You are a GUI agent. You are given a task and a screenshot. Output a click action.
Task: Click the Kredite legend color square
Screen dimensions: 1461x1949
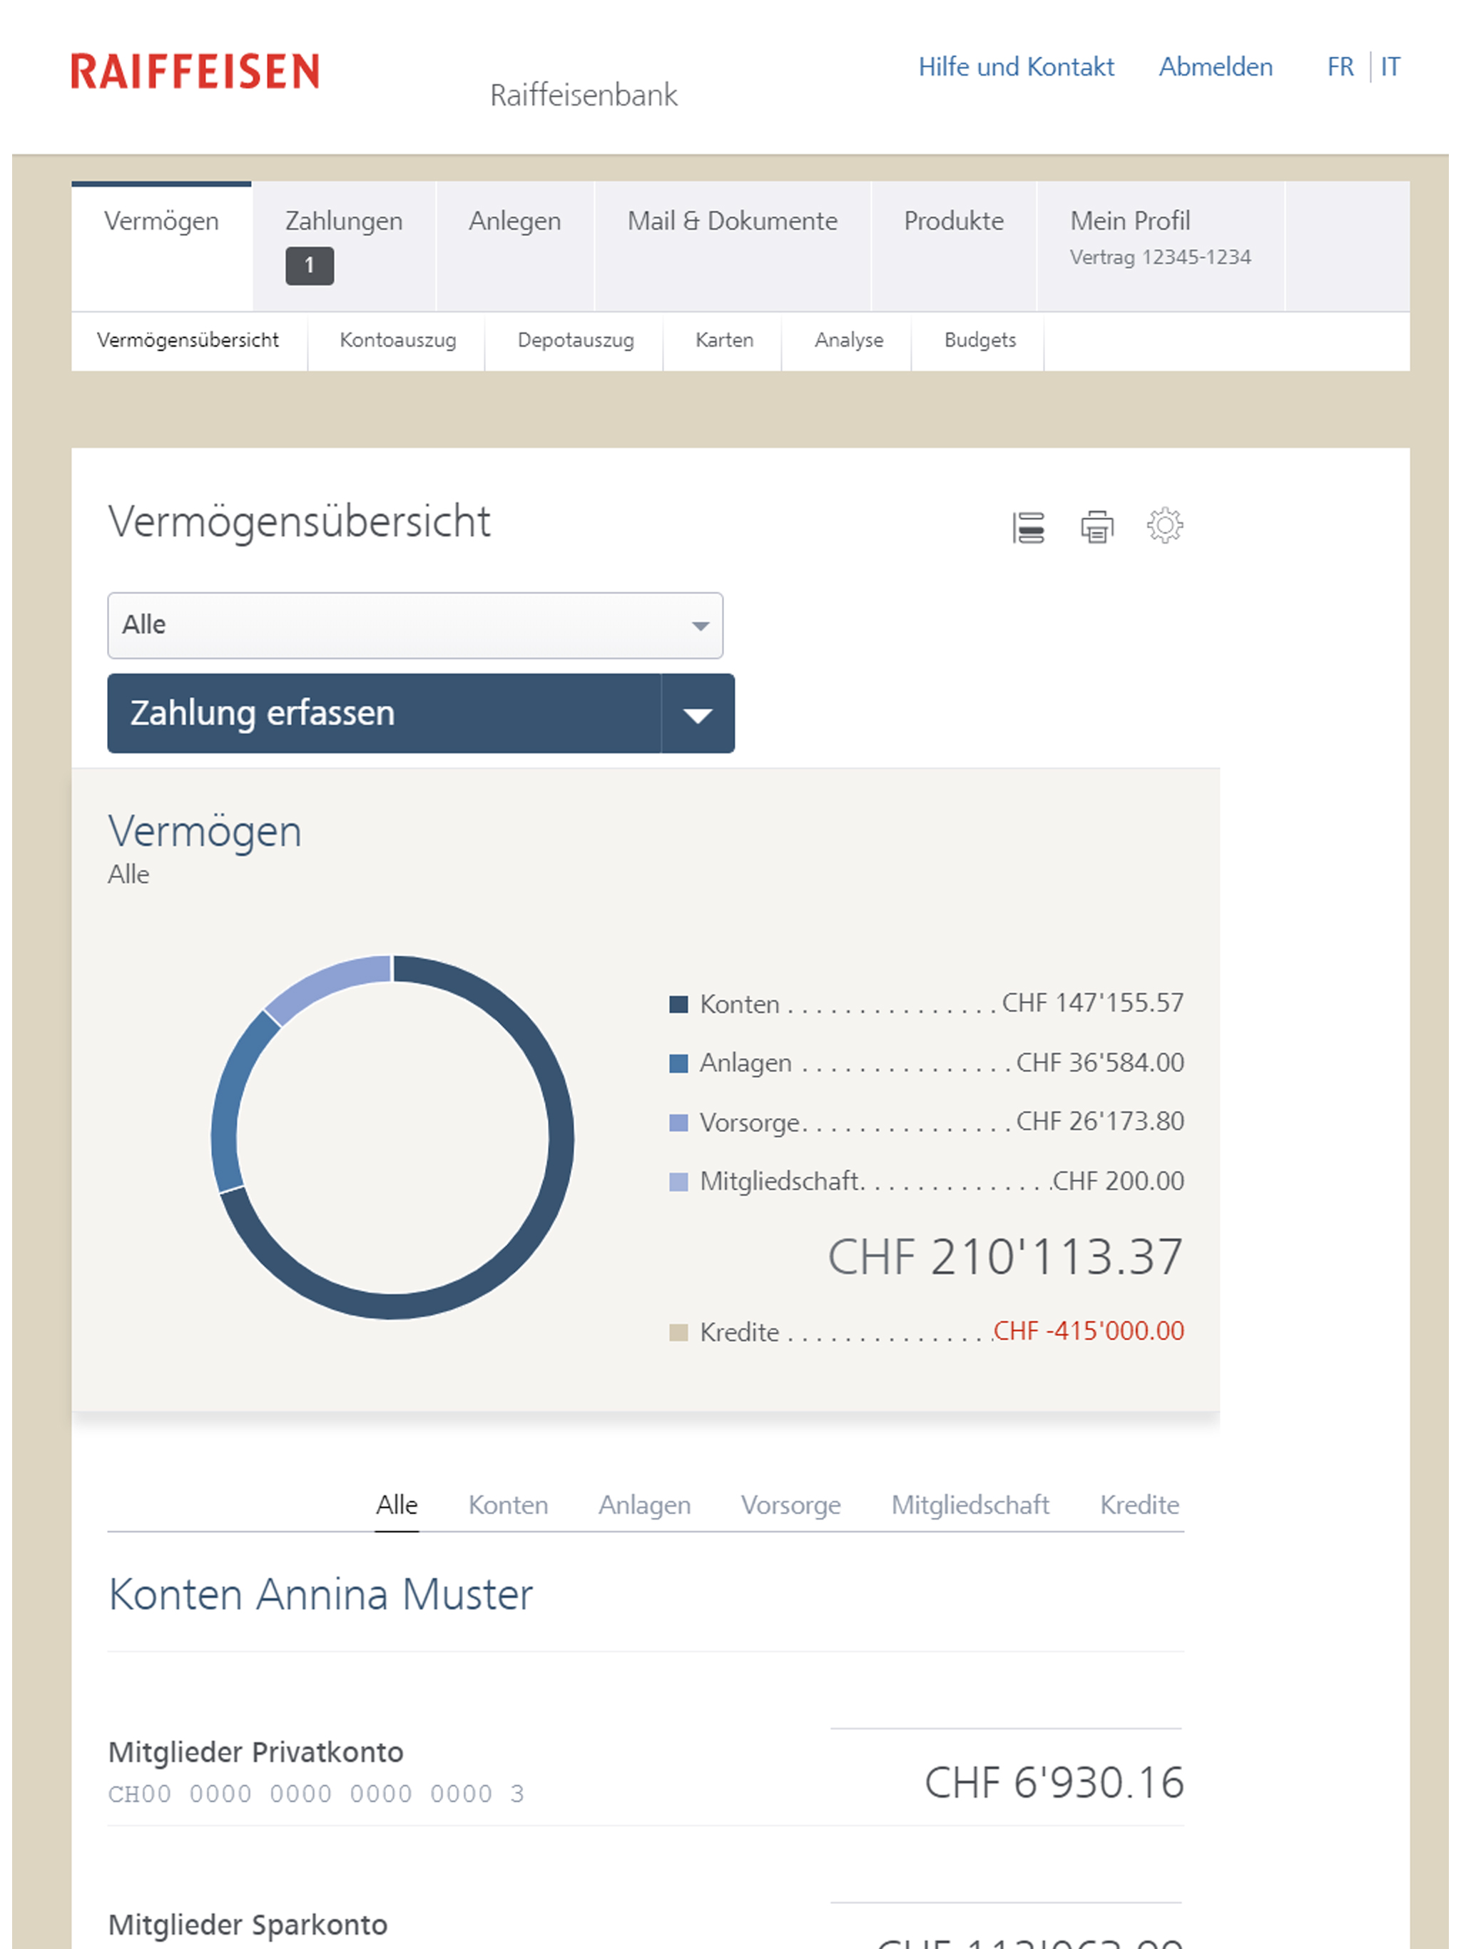[x=678, y=1331]
